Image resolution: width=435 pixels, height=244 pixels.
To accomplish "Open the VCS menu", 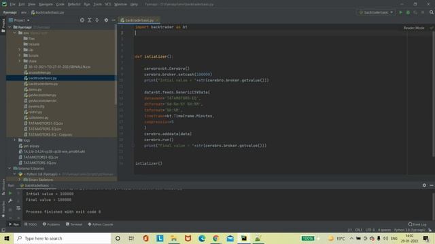I will (x=108, y=5).
